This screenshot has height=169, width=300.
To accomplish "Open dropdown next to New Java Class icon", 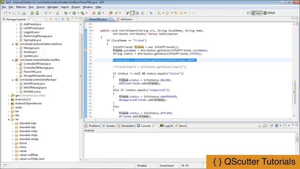I will click(x=103, y=13).
